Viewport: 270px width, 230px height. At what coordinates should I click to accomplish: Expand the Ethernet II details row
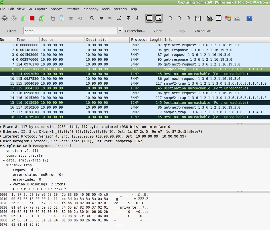[1, 132]
